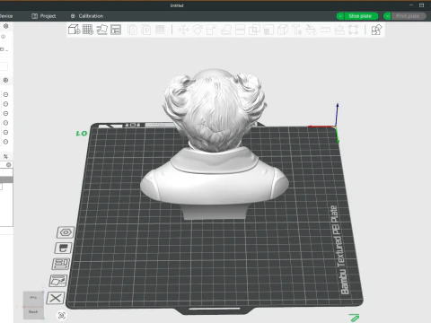This screenshot has height=323, width=431.
Task: Click the Add object cube icon
Action: [75, 30]
